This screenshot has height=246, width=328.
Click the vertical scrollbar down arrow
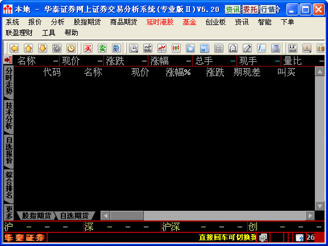tap(319, 206)
